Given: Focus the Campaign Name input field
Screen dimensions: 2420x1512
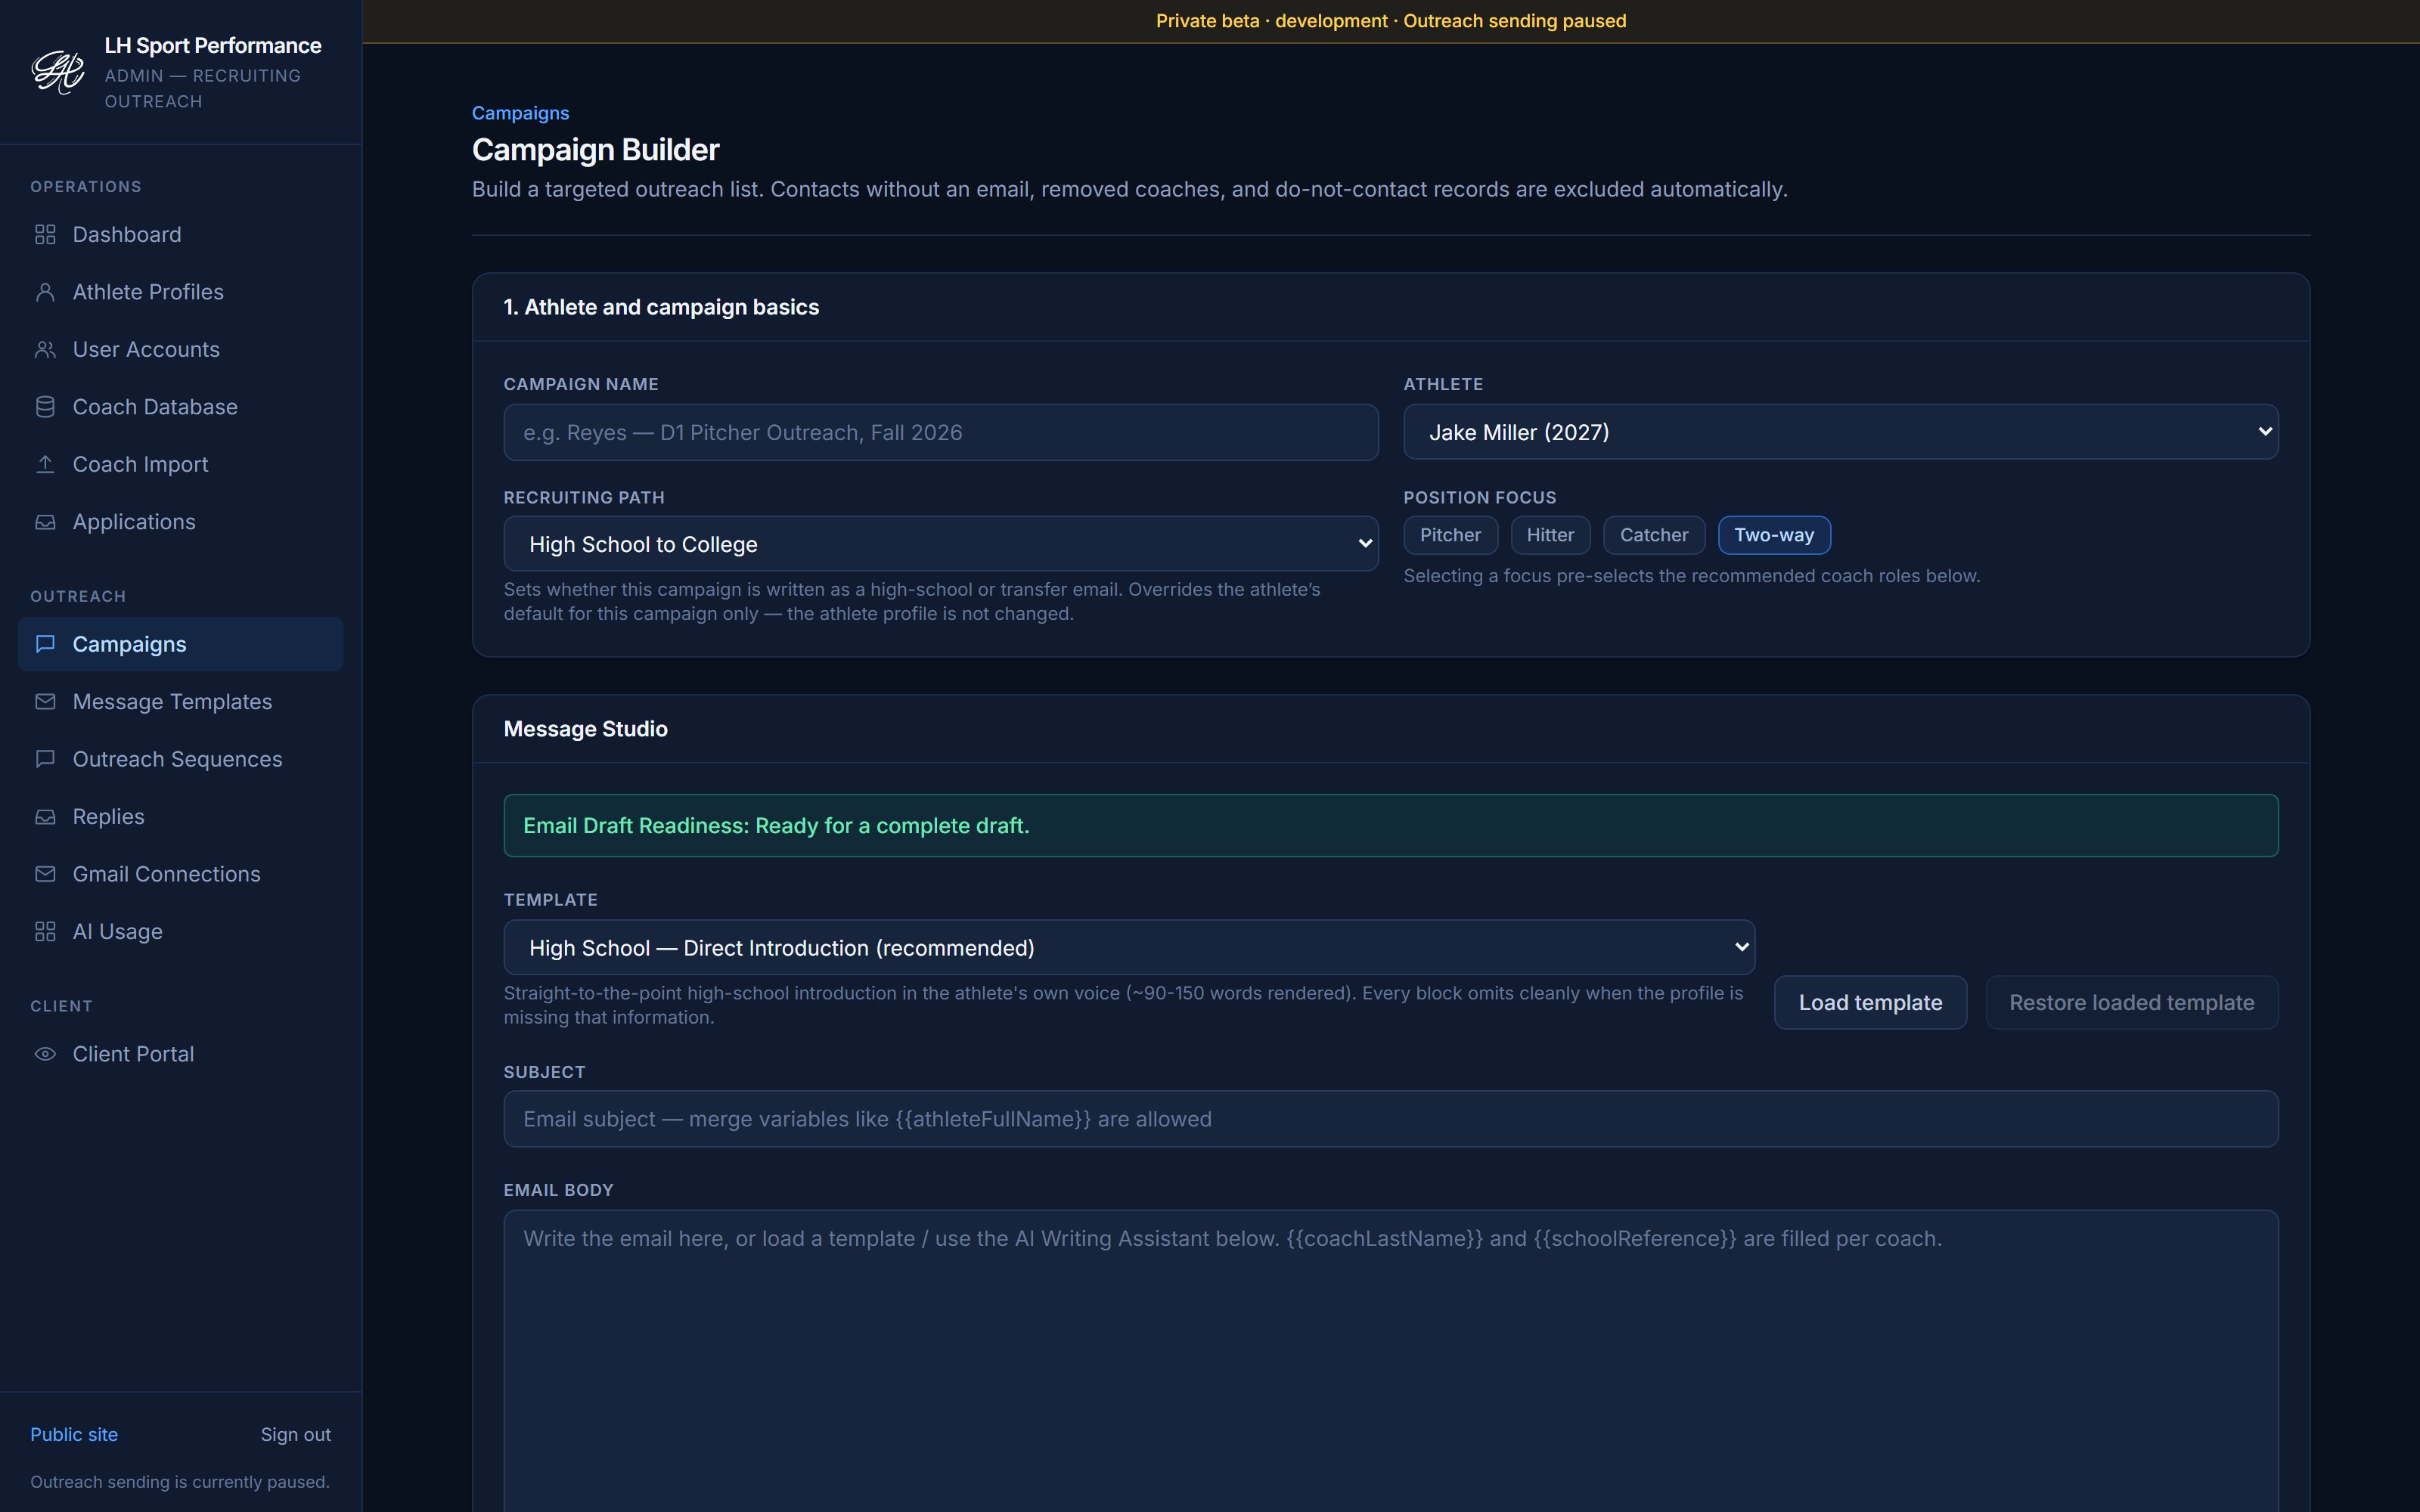Looking at the screenshot, I should [941, 432].
